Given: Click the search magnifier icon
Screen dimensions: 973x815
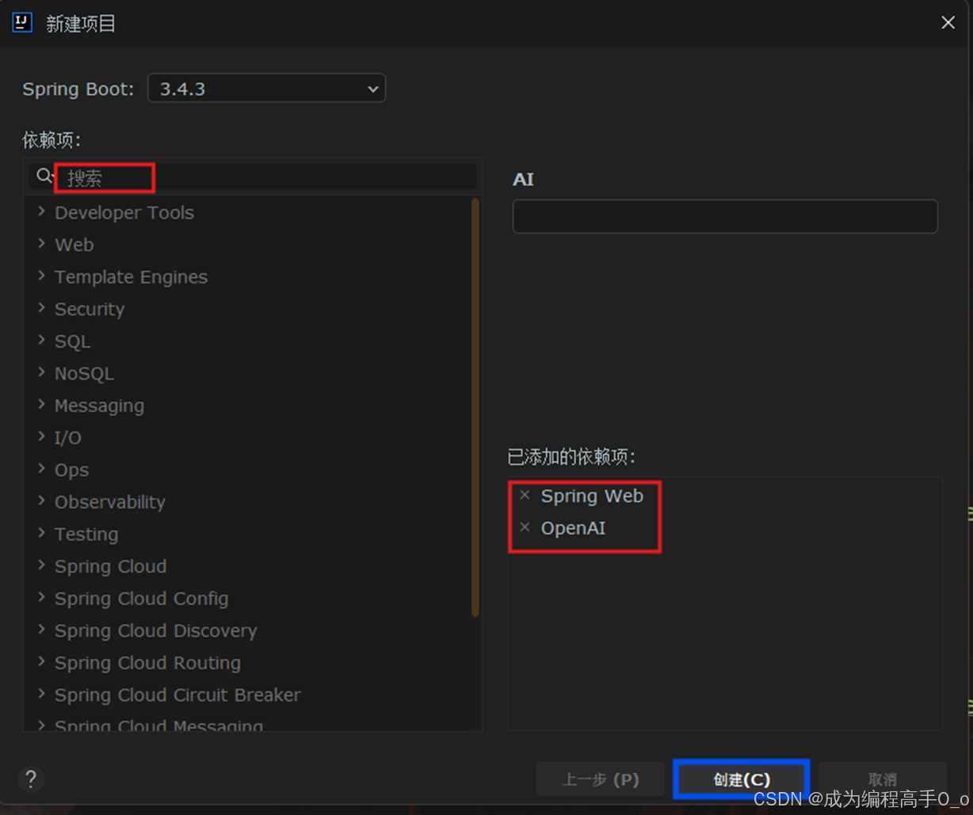Looking at the screenshot, I should pos(44,175).
